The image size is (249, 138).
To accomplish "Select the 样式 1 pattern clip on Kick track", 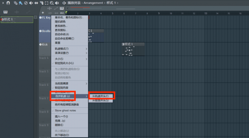I will [x=133, y=49].
